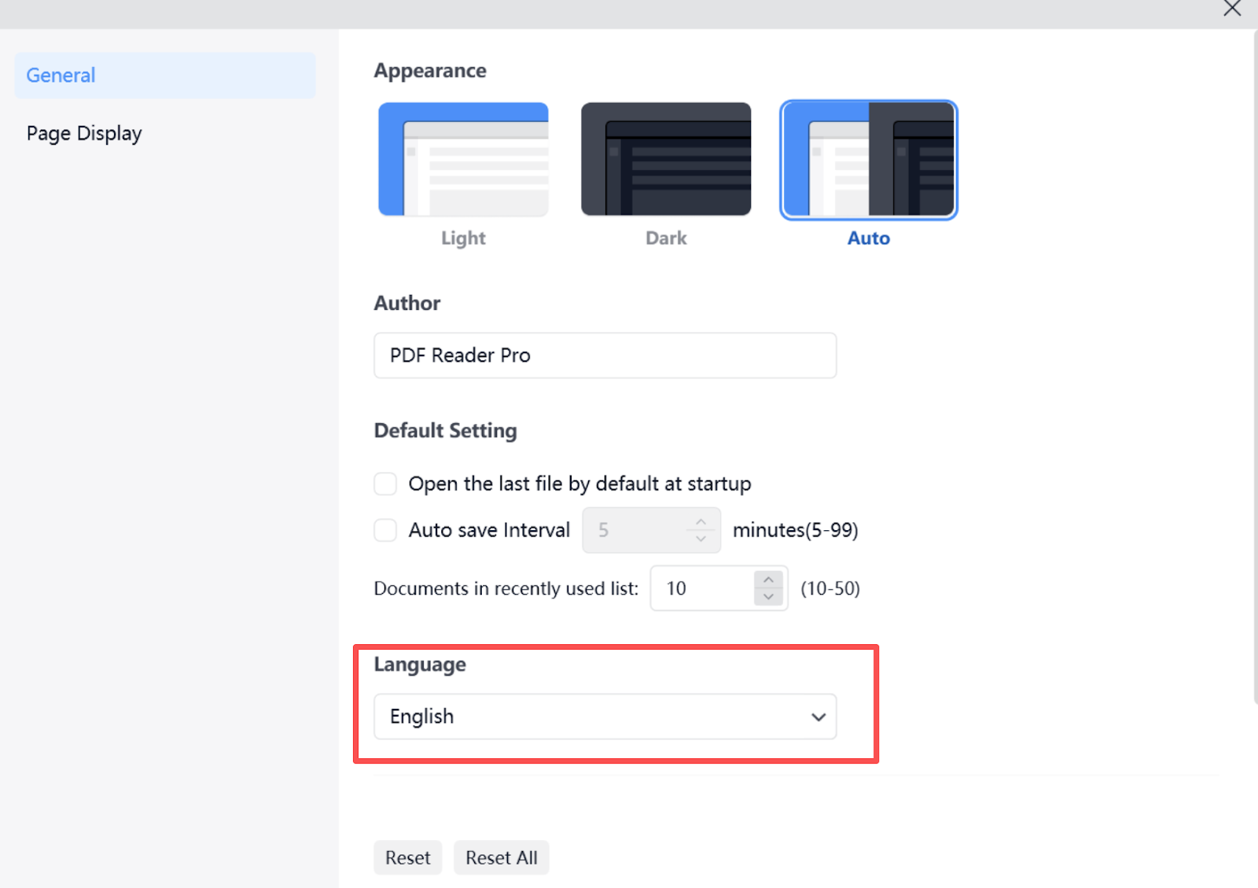Viewport: 1258px width, 888px height.
Task: Click the auto save minutes input field
Action: [637, 530]
